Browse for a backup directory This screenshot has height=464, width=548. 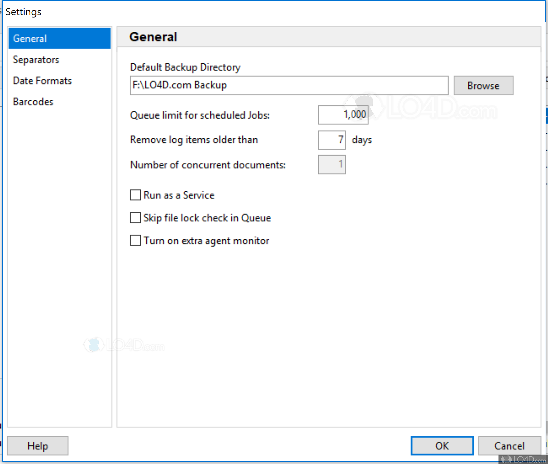point(483,85)
